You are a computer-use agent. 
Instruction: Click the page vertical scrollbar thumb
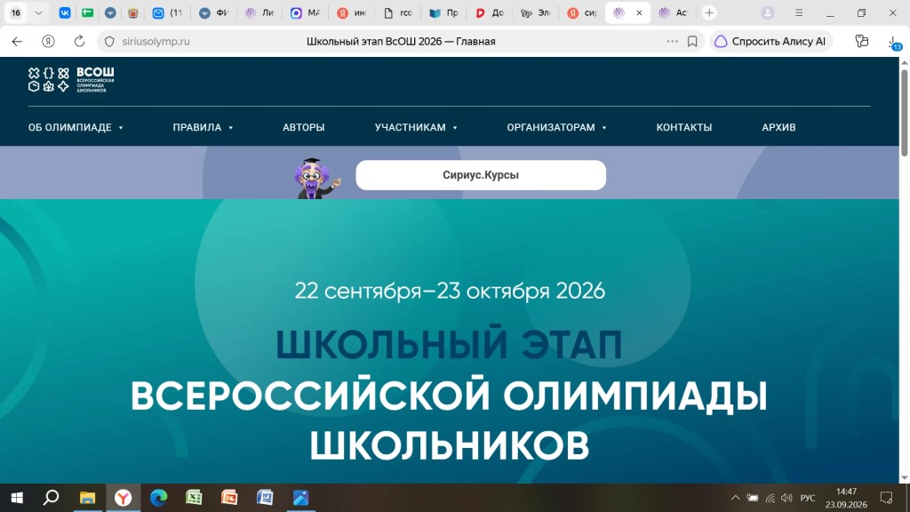tap(904, 113)
